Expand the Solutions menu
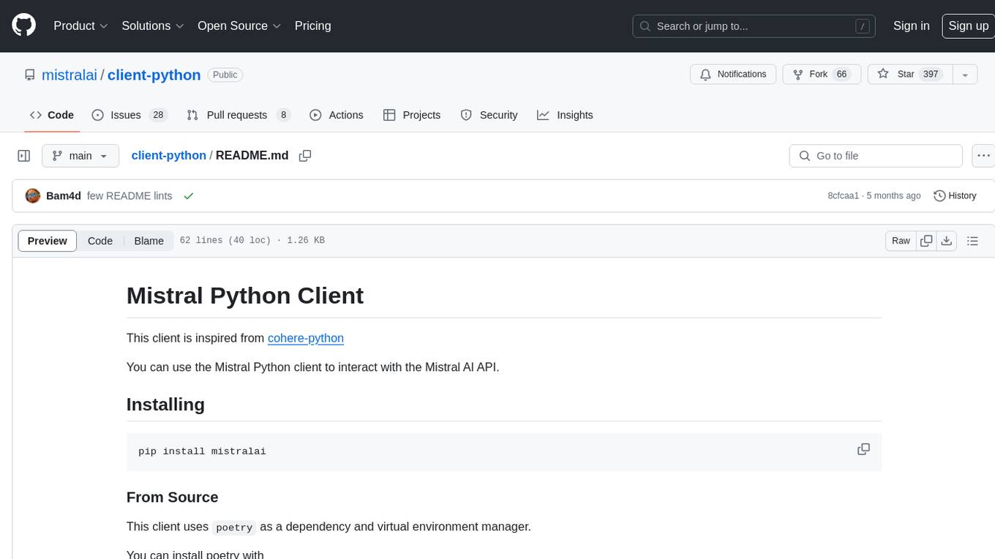The height and width of the screenshot is (559, 995). coord(153,26)
